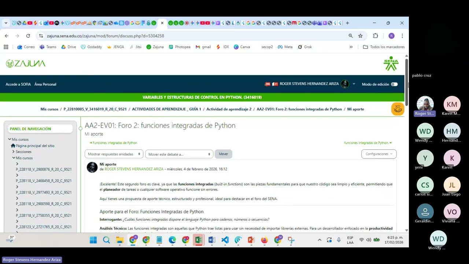Open Photopea bookmark
469x264 pixels.
(179, 47)
